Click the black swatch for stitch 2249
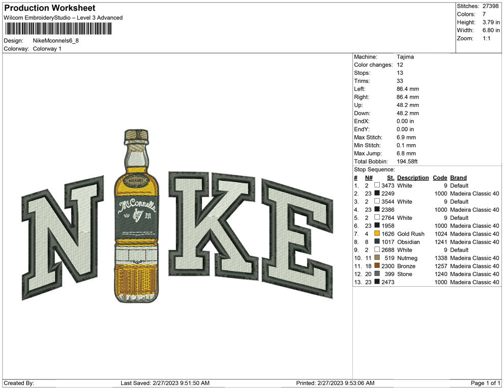This screenshot has width=504, height=388. 377,193
